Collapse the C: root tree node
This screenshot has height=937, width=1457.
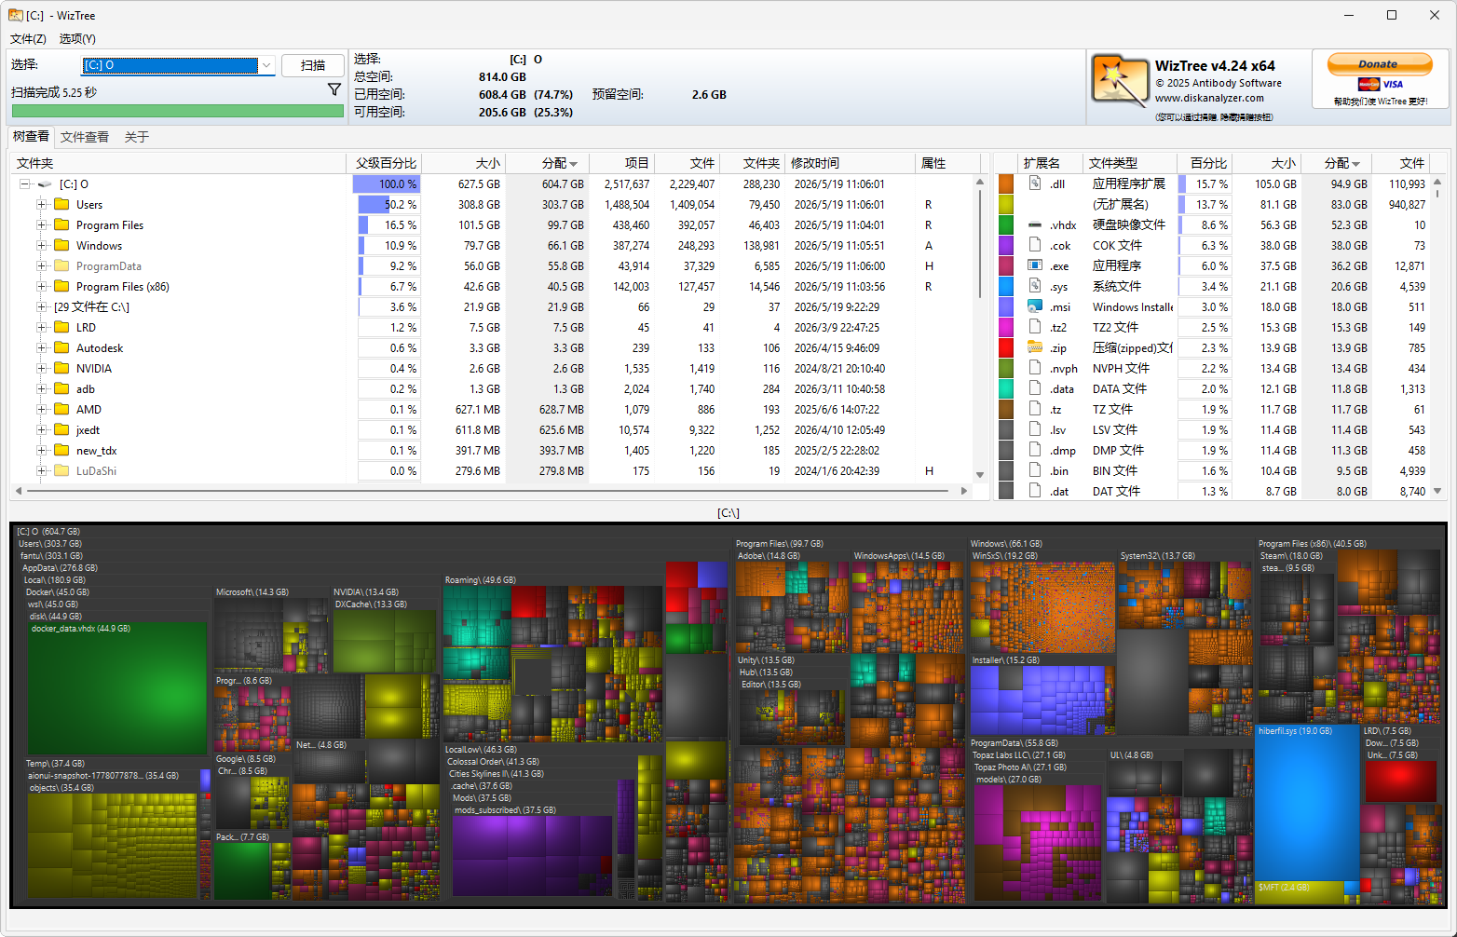(x=25, y=183)
